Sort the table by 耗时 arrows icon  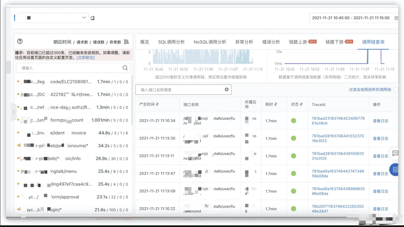276,104
